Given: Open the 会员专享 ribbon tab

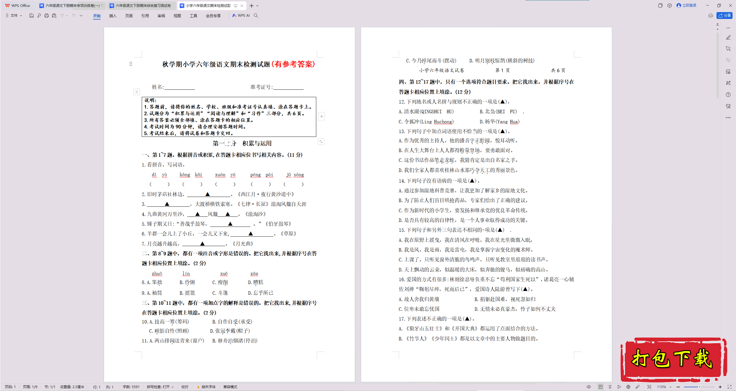Looking at the screenshot, I should (x=213, y=16).
